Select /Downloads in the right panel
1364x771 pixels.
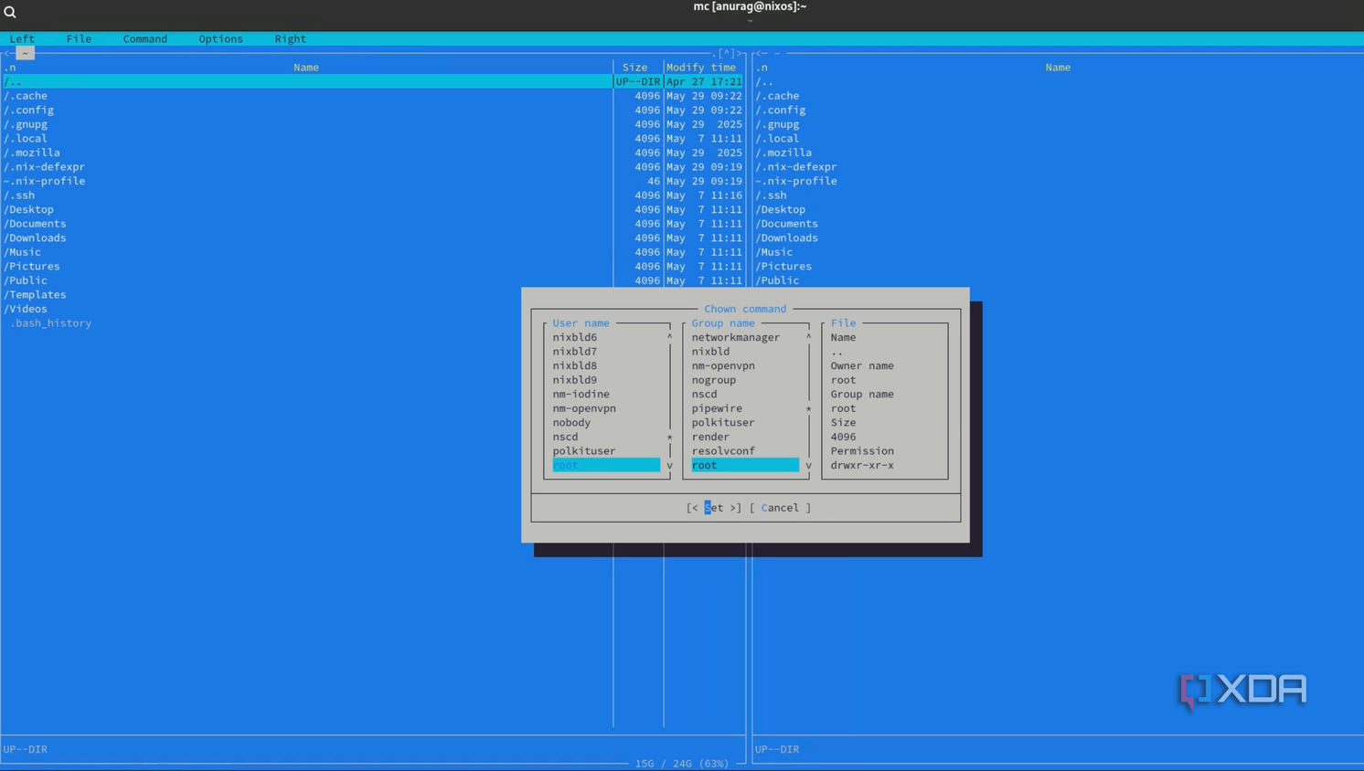(x=786, y=238)
